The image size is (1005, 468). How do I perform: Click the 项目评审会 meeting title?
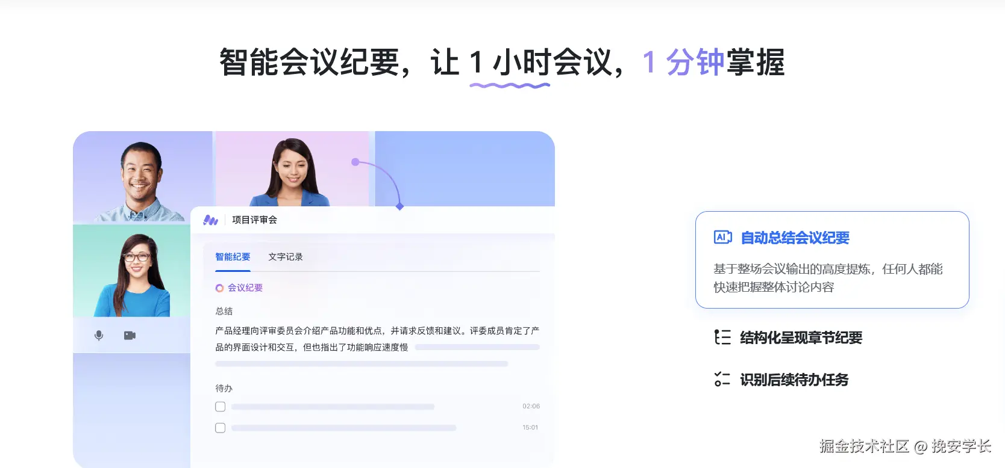[254, 220]
